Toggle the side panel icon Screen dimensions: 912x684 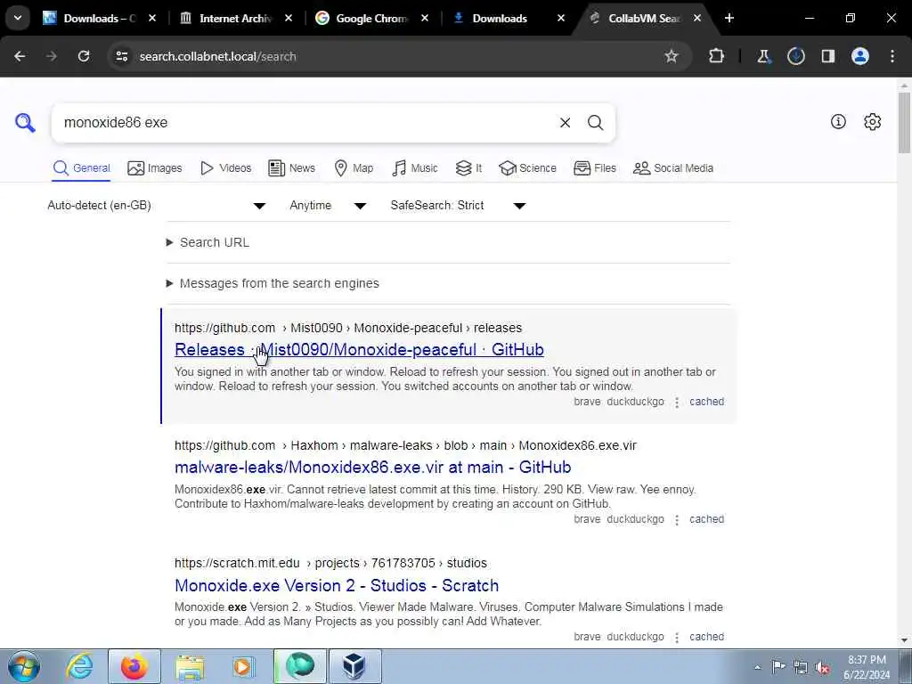pos(827,56)
